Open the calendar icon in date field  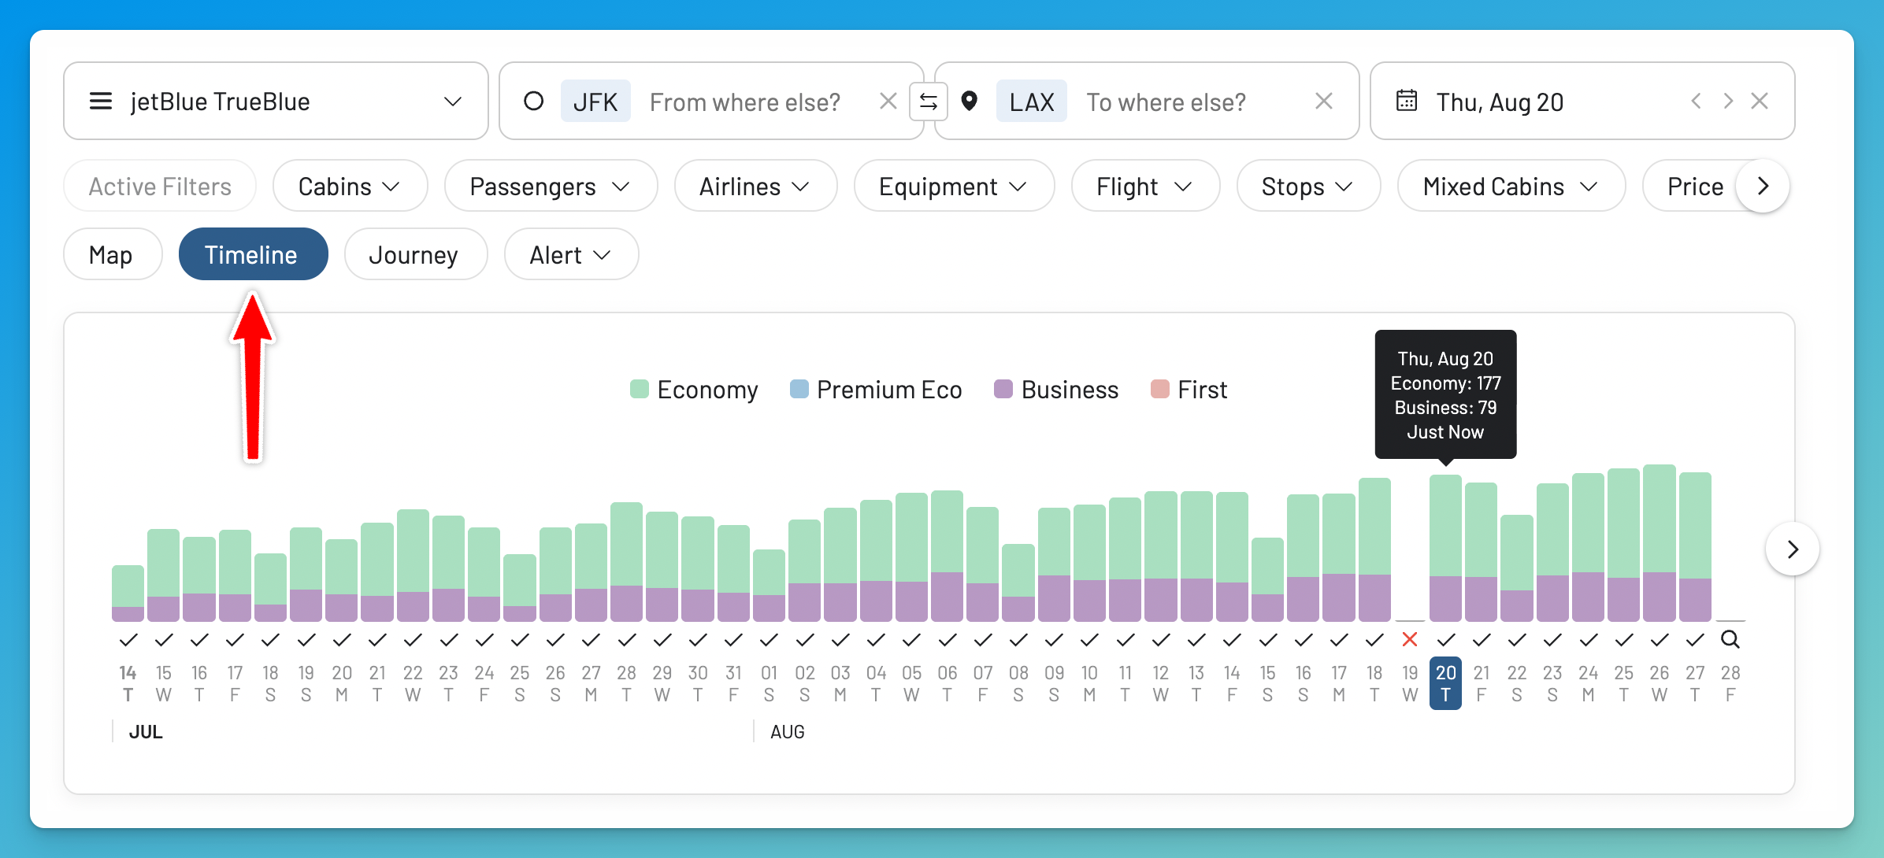click(1407, 101)
